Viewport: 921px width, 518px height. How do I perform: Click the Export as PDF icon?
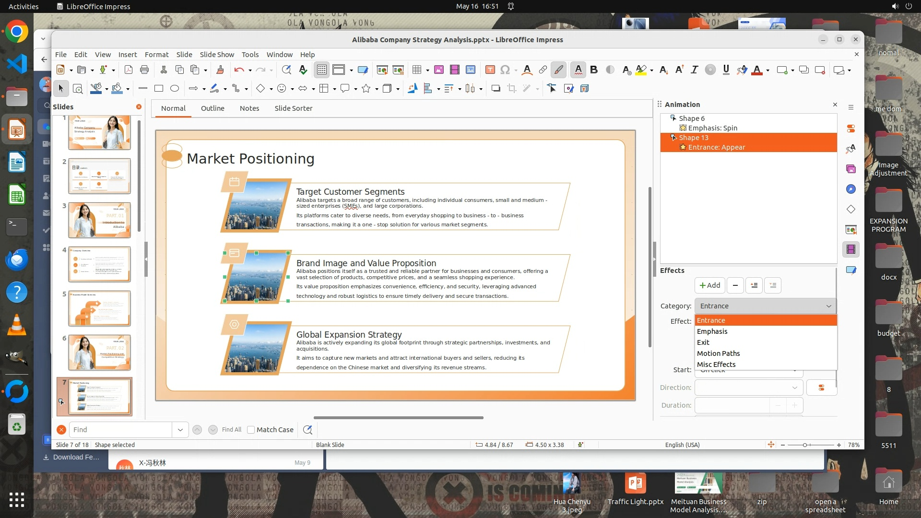[x=129, y=70]
